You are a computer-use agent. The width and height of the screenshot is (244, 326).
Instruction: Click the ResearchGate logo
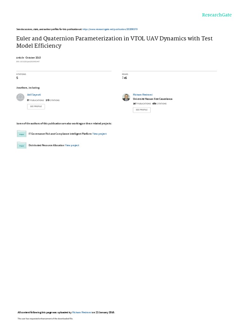(x=217, y=15)
